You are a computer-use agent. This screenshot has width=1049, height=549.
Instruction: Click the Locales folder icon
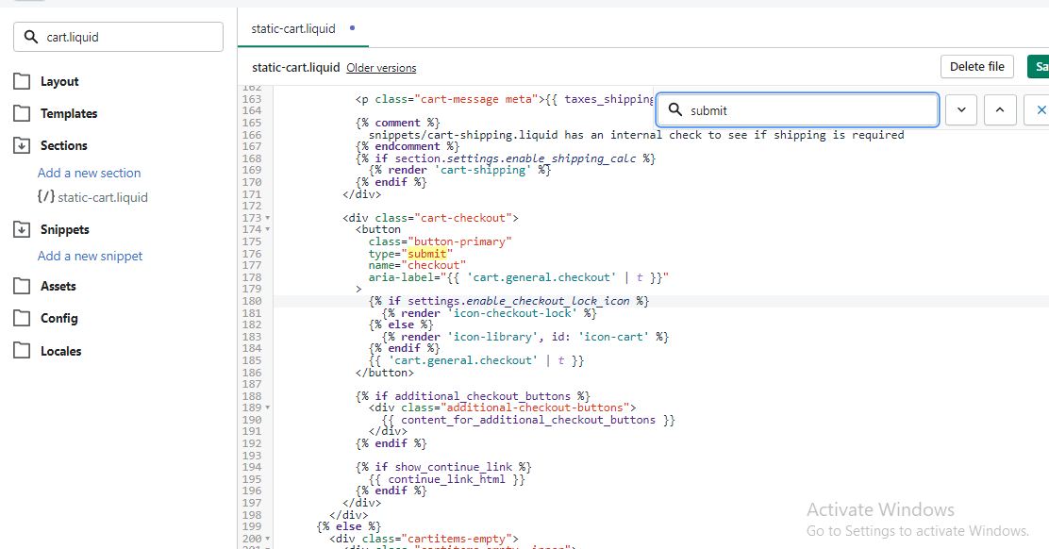[22, 351]
